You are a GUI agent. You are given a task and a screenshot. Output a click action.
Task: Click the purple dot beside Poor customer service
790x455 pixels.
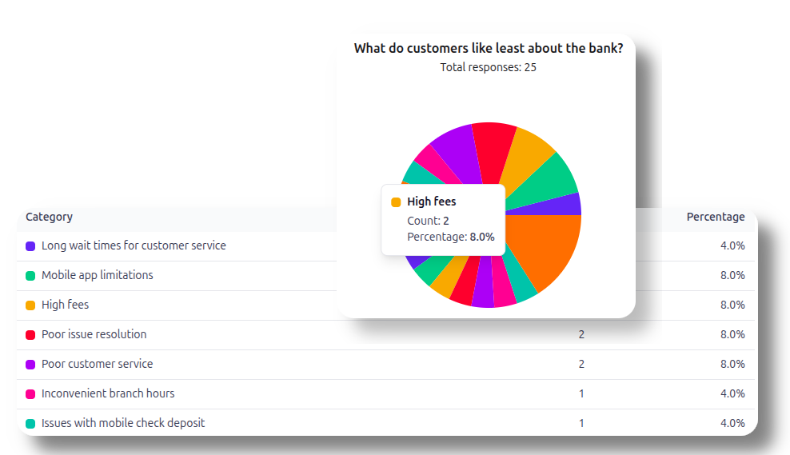click(x=30, y=365)
